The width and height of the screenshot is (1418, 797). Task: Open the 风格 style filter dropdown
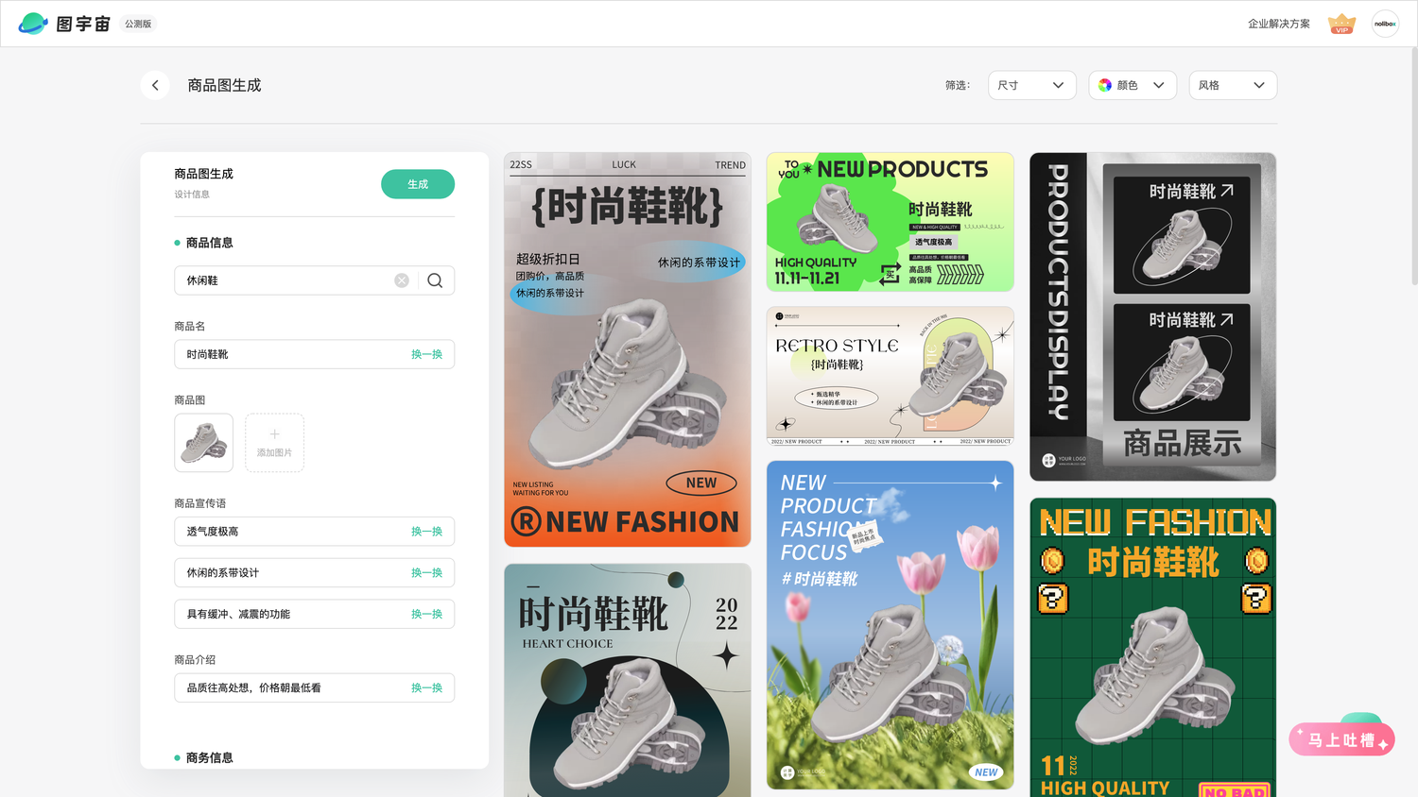coord(1233,85)
